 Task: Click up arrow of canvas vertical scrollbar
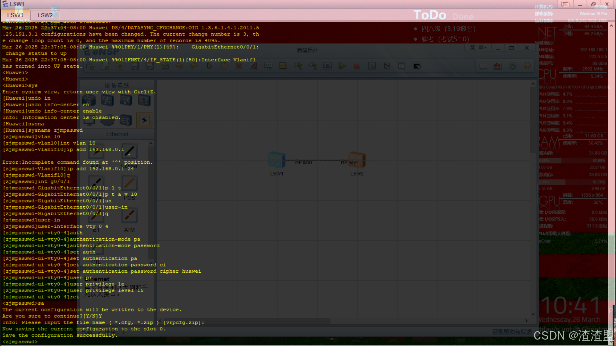[x=533, y=84]
